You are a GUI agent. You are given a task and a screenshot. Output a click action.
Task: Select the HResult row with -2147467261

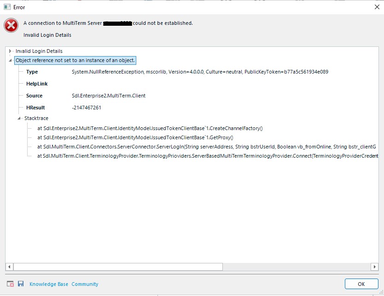tap(86, 108)
